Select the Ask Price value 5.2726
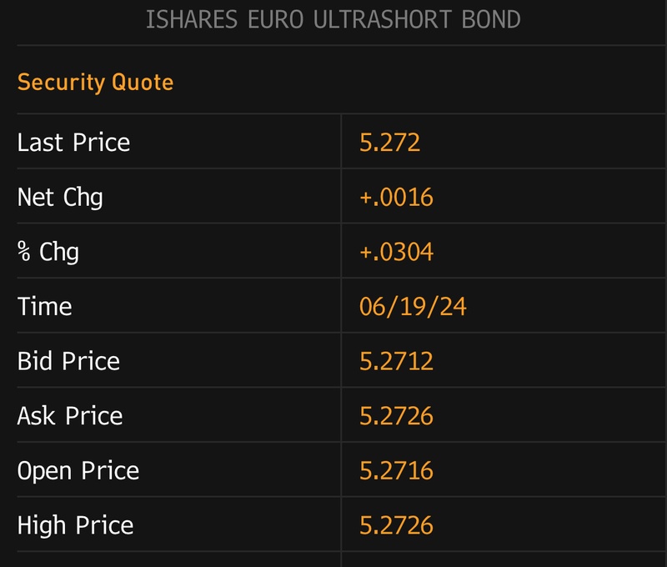This screenshot has width=667, height=567. pos(396,416)
